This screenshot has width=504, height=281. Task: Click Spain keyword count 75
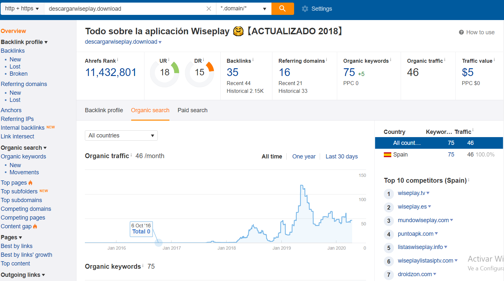(x=451, y=155)
